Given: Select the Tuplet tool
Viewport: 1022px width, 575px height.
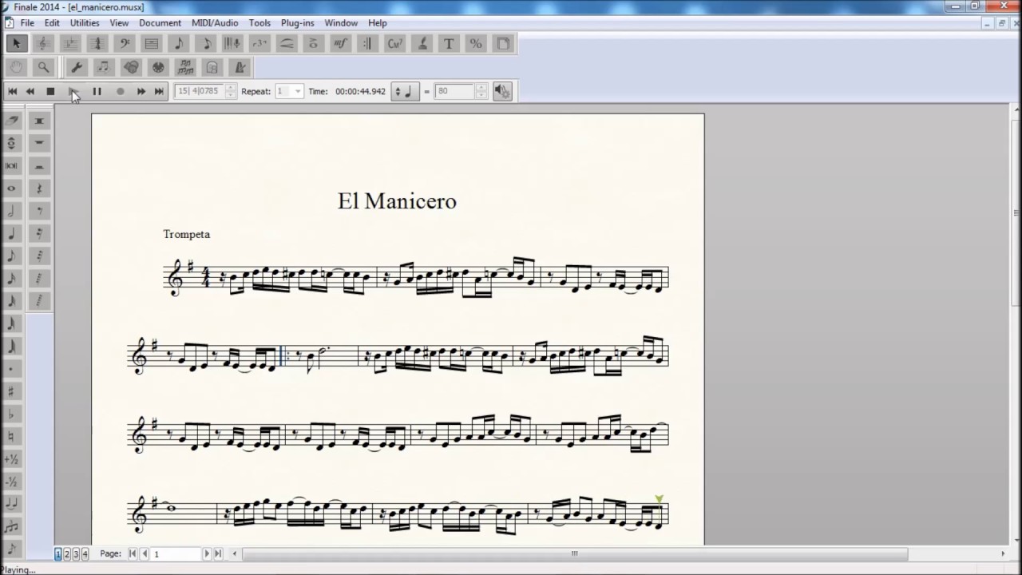Looking at the screenshot, I should tap(259, 44).
